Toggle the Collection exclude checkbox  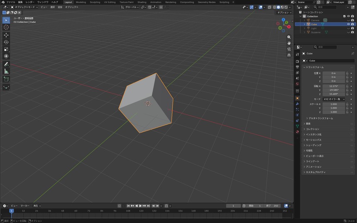tap(344, 16)
